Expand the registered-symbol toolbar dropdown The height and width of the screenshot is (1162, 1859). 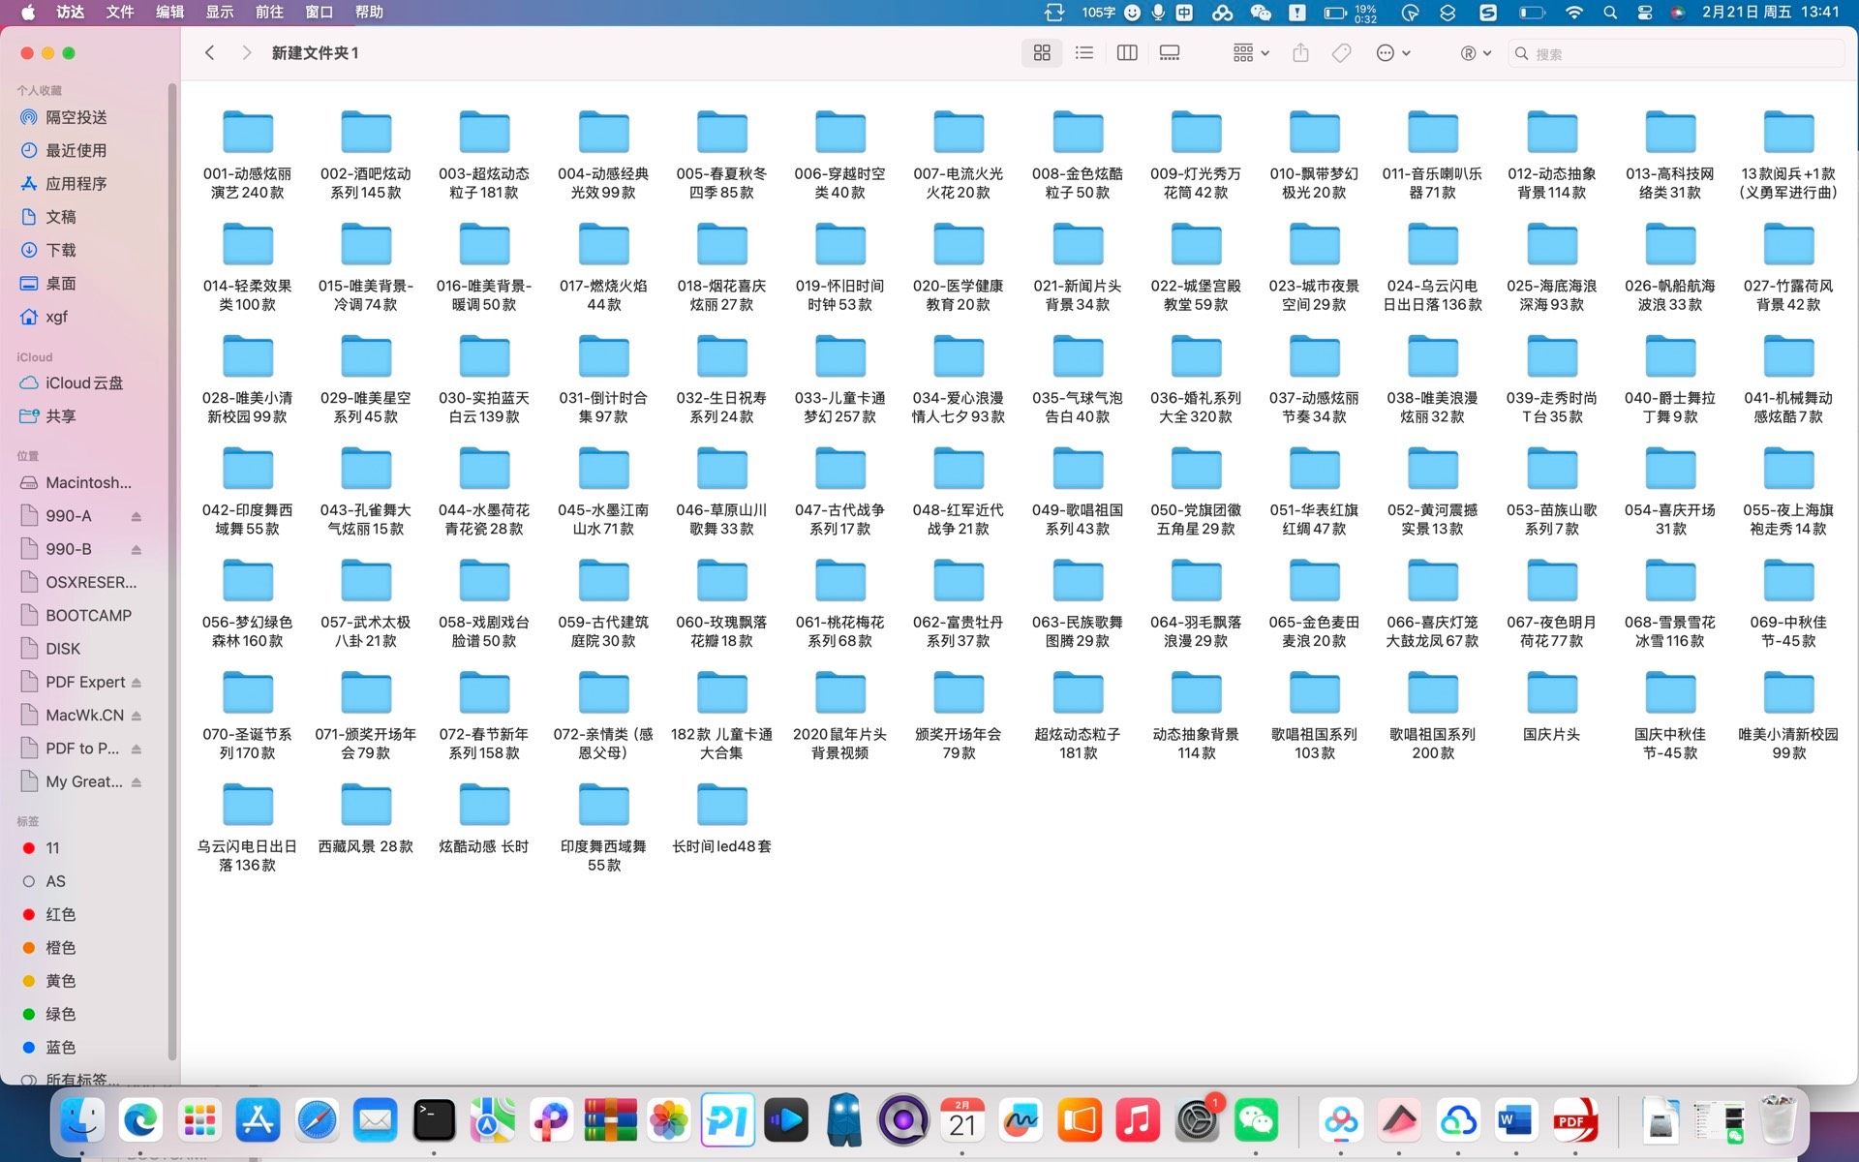pos(1476,53)
